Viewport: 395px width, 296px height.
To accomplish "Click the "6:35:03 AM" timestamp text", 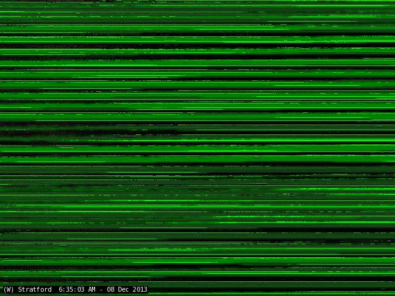I will 77,289.
